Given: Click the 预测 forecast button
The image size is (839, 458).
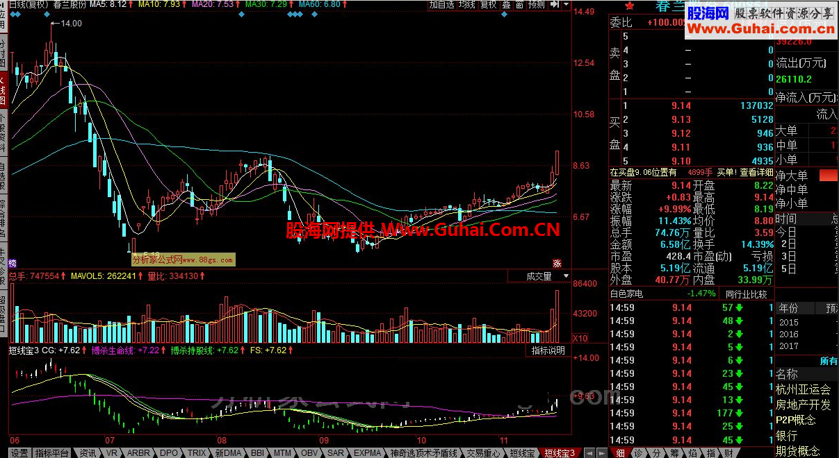Looking at the screenshot, I should tap(537, 4).
